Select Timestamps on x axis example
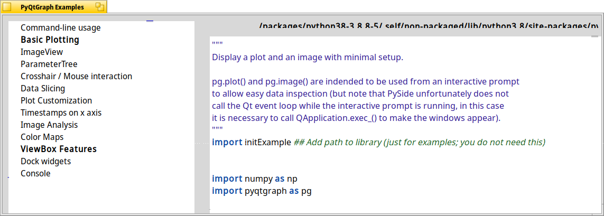 tap(61, 113)
